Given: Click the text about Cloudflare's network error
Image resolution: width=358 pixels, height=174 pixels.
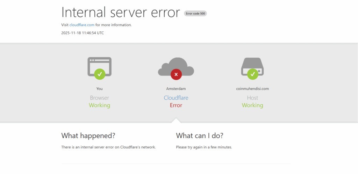Looking at the screenshot, I should 108,147.
